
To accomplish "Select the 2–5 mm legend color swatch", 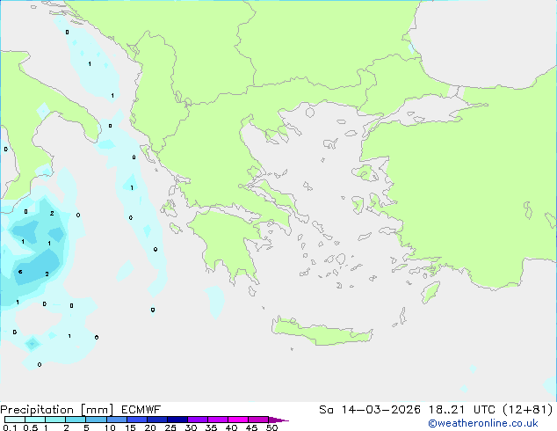I will [76, 420].
